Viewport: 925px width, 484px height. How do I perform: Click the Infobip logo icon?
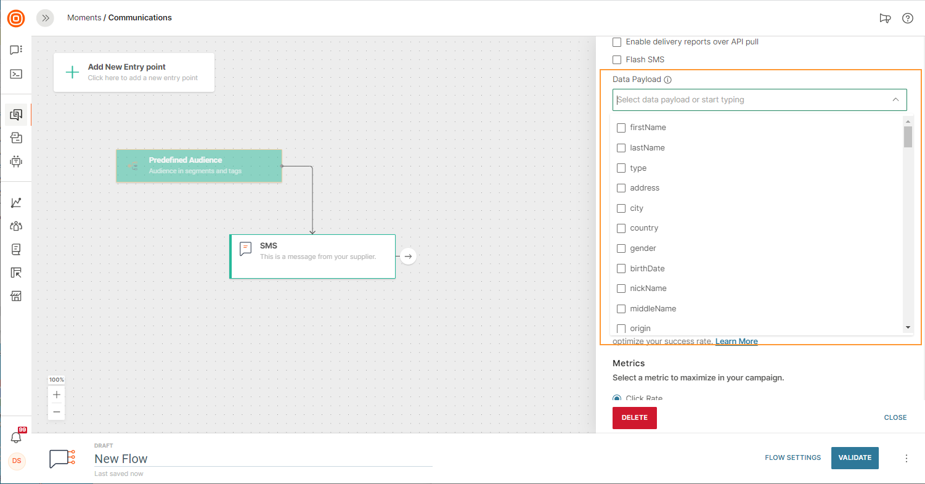(x=16, y=18)
